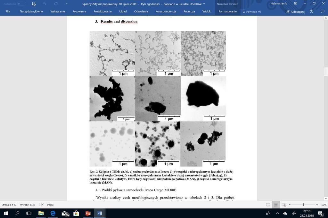Click the zoom slider handle
Viewport: 328px width, 218px height.
click(303, 205)
